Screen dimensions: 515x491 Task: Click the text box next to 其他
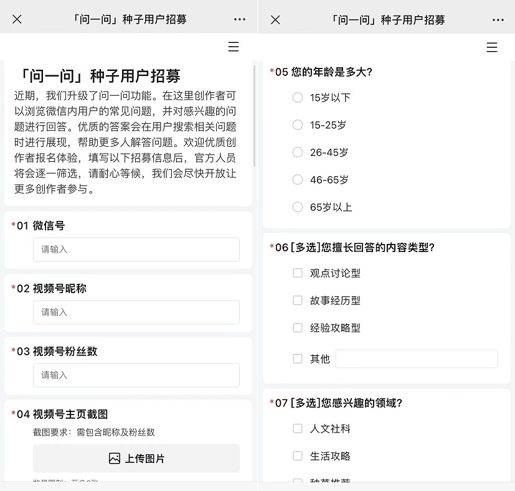(x=416, y=359)
